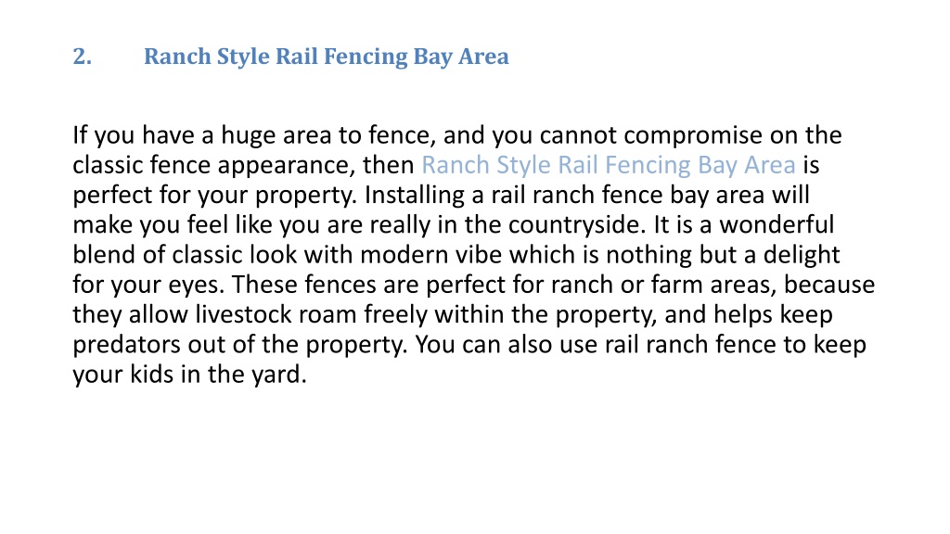Open the Ranch Style Rail Fencing Bay Area hyperlink

pyautogui.click(x=609, y=165)
